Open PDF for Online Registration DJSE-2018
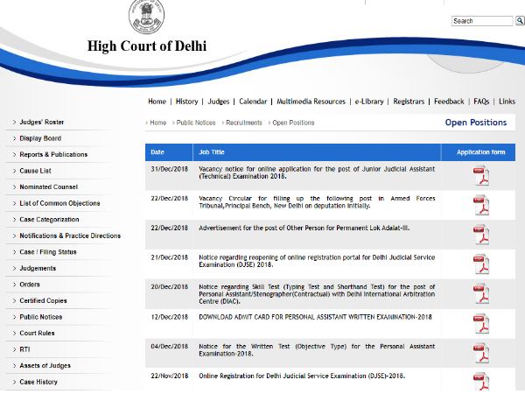This screenshot has height=394, width=525. [481, 382]
